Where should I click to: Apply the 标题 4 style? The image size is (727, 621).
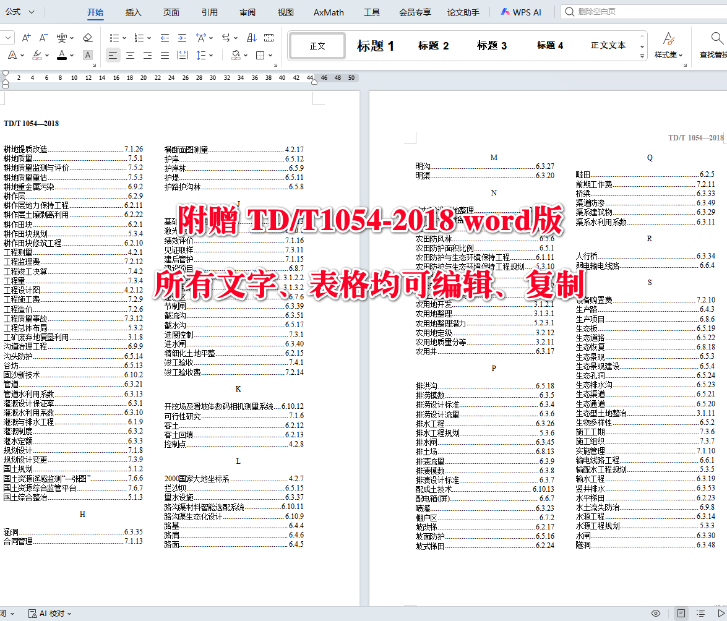550,46
